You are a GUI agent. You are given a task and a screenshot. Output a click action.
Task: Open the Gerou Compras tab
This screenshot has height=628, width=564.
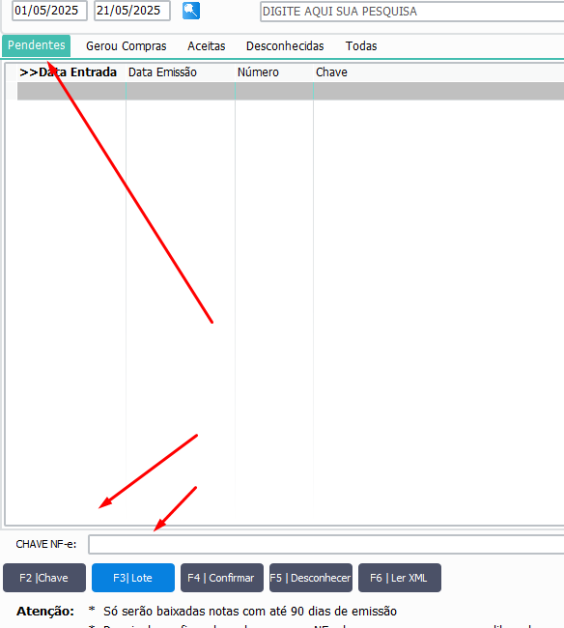pos(127,46)
